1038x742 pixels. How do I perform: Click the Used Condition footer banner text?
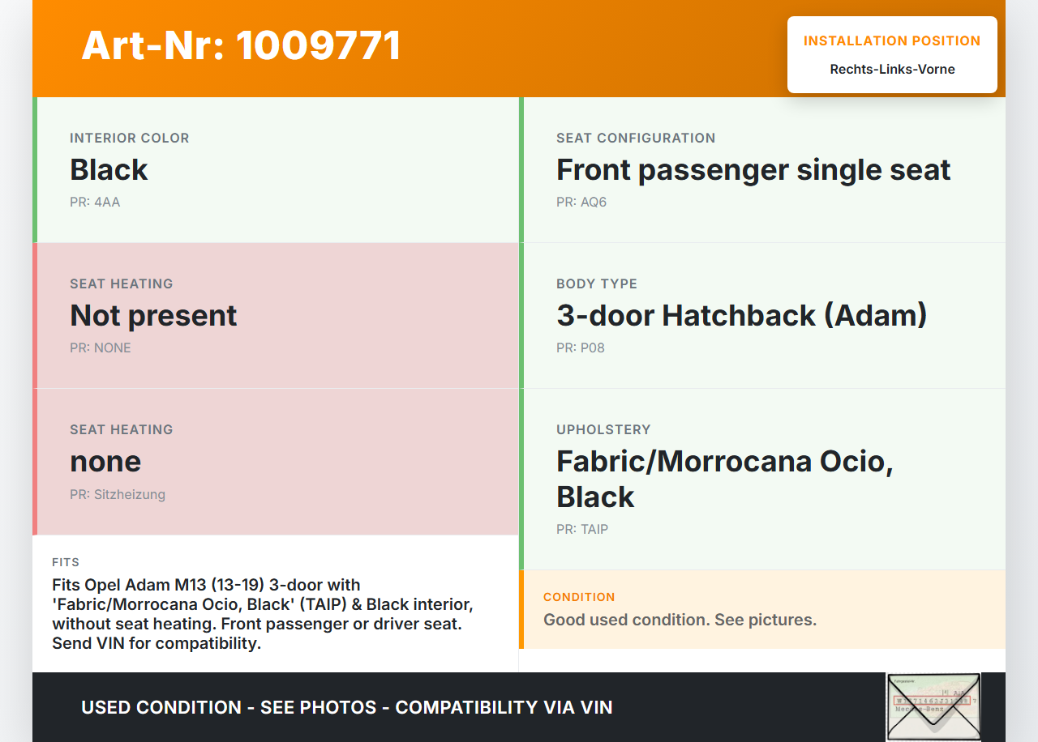(x=346, y=707)
